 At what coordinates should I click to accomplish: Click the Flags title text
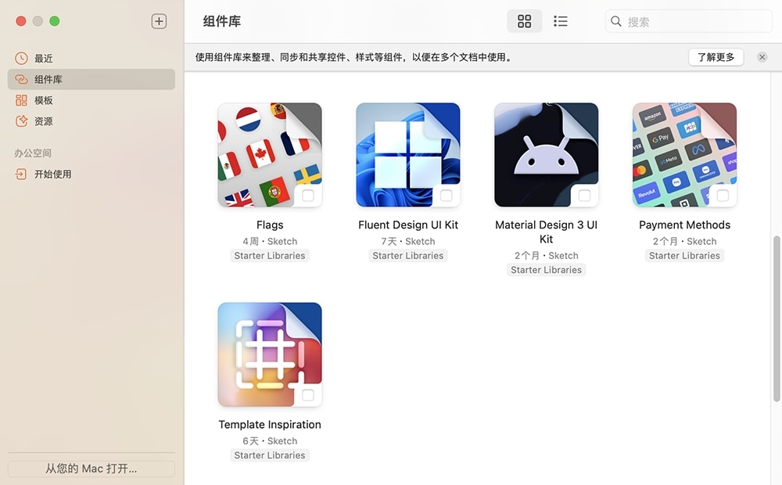click(270, 225)
